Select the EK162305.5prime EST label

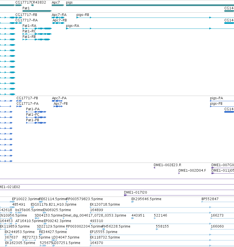click(20, 243)
